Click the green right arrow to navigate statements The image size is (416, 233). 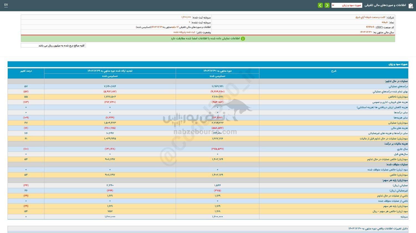point(327,5)
